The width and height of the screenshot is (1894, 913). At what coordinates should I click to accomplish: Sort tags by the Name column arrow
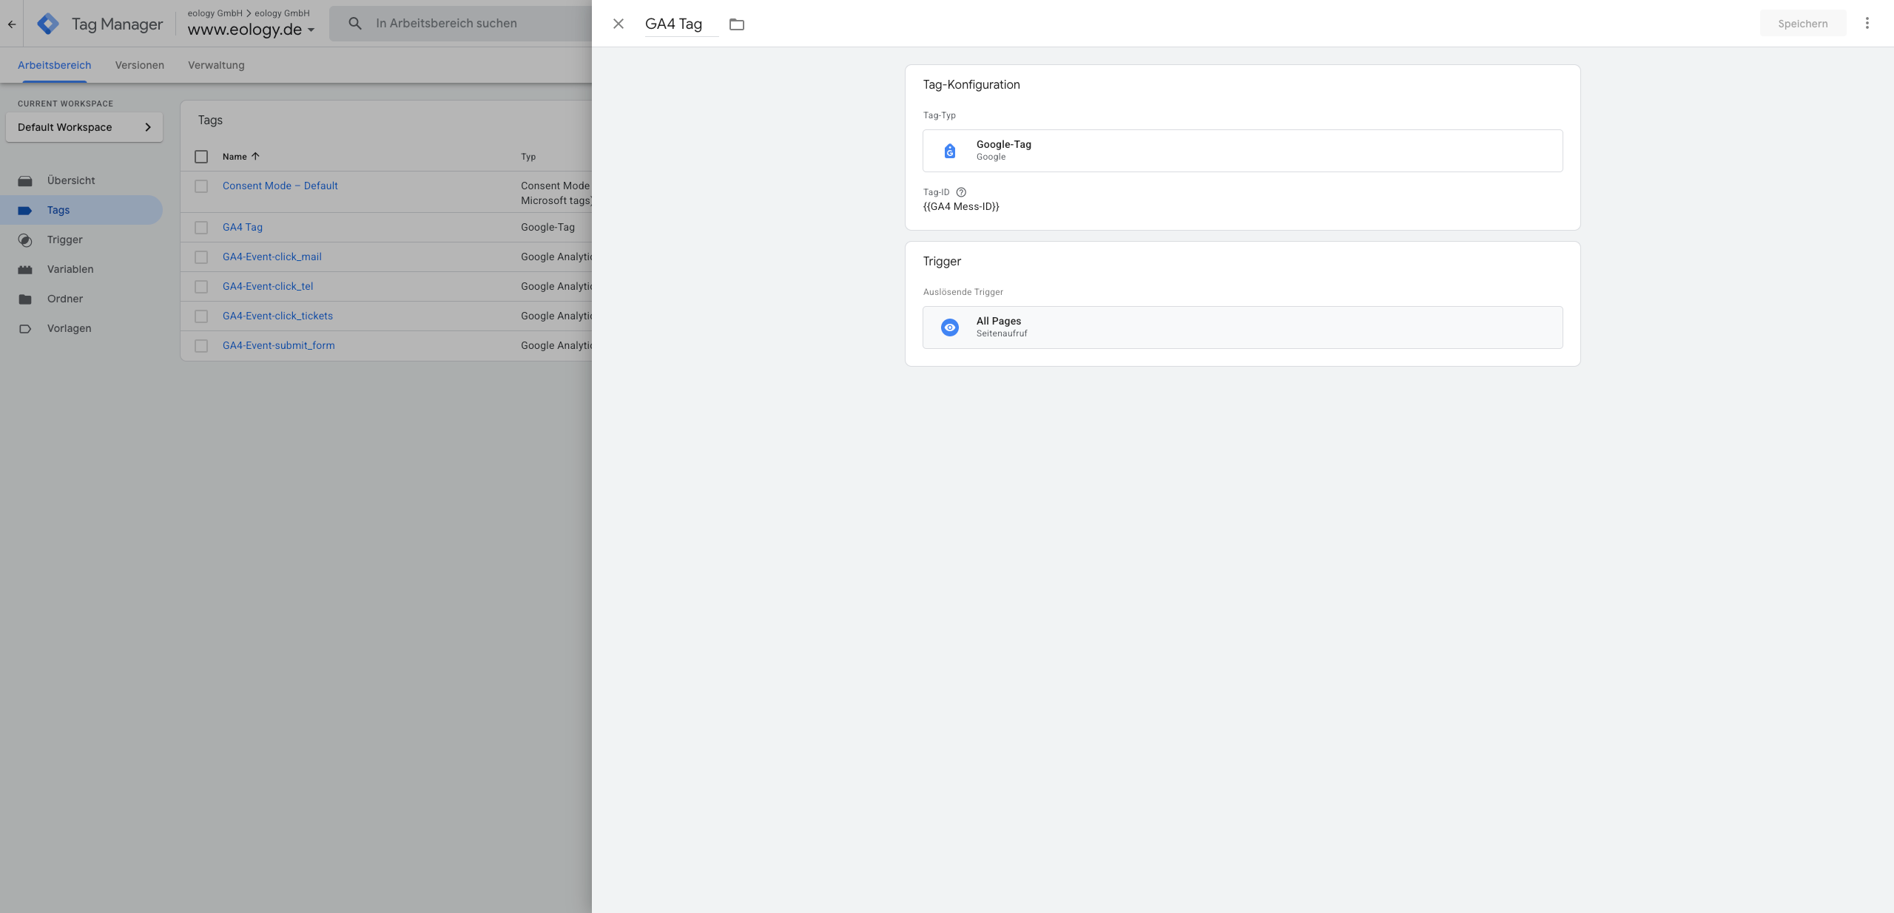(x=255, y=157)
